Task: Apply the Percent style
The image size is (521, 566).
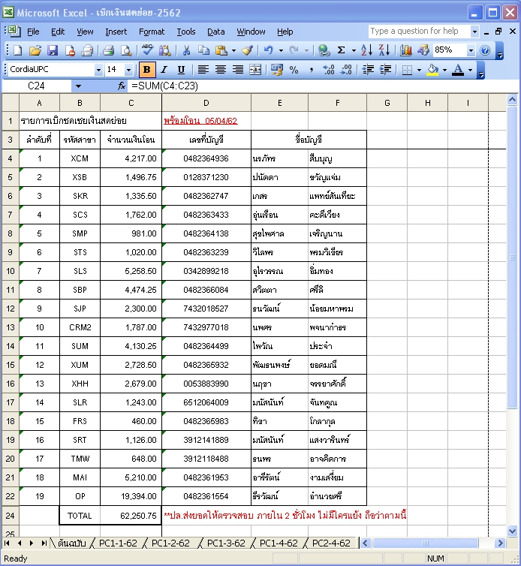Action: point(294,69)
